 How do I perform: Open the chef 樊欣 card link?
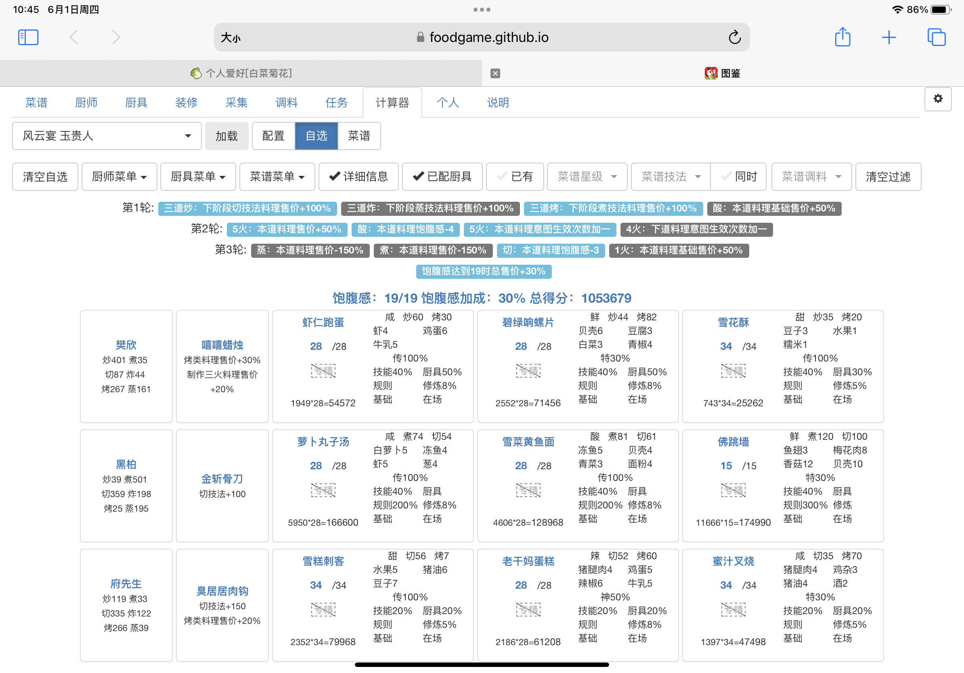tap(126, 345)
